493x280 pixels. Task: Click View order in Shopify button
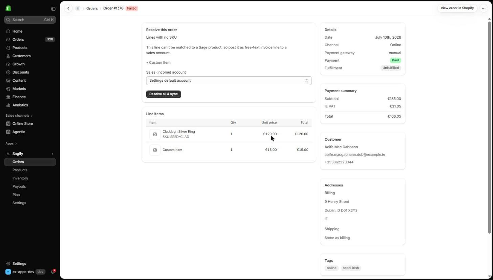457,8
